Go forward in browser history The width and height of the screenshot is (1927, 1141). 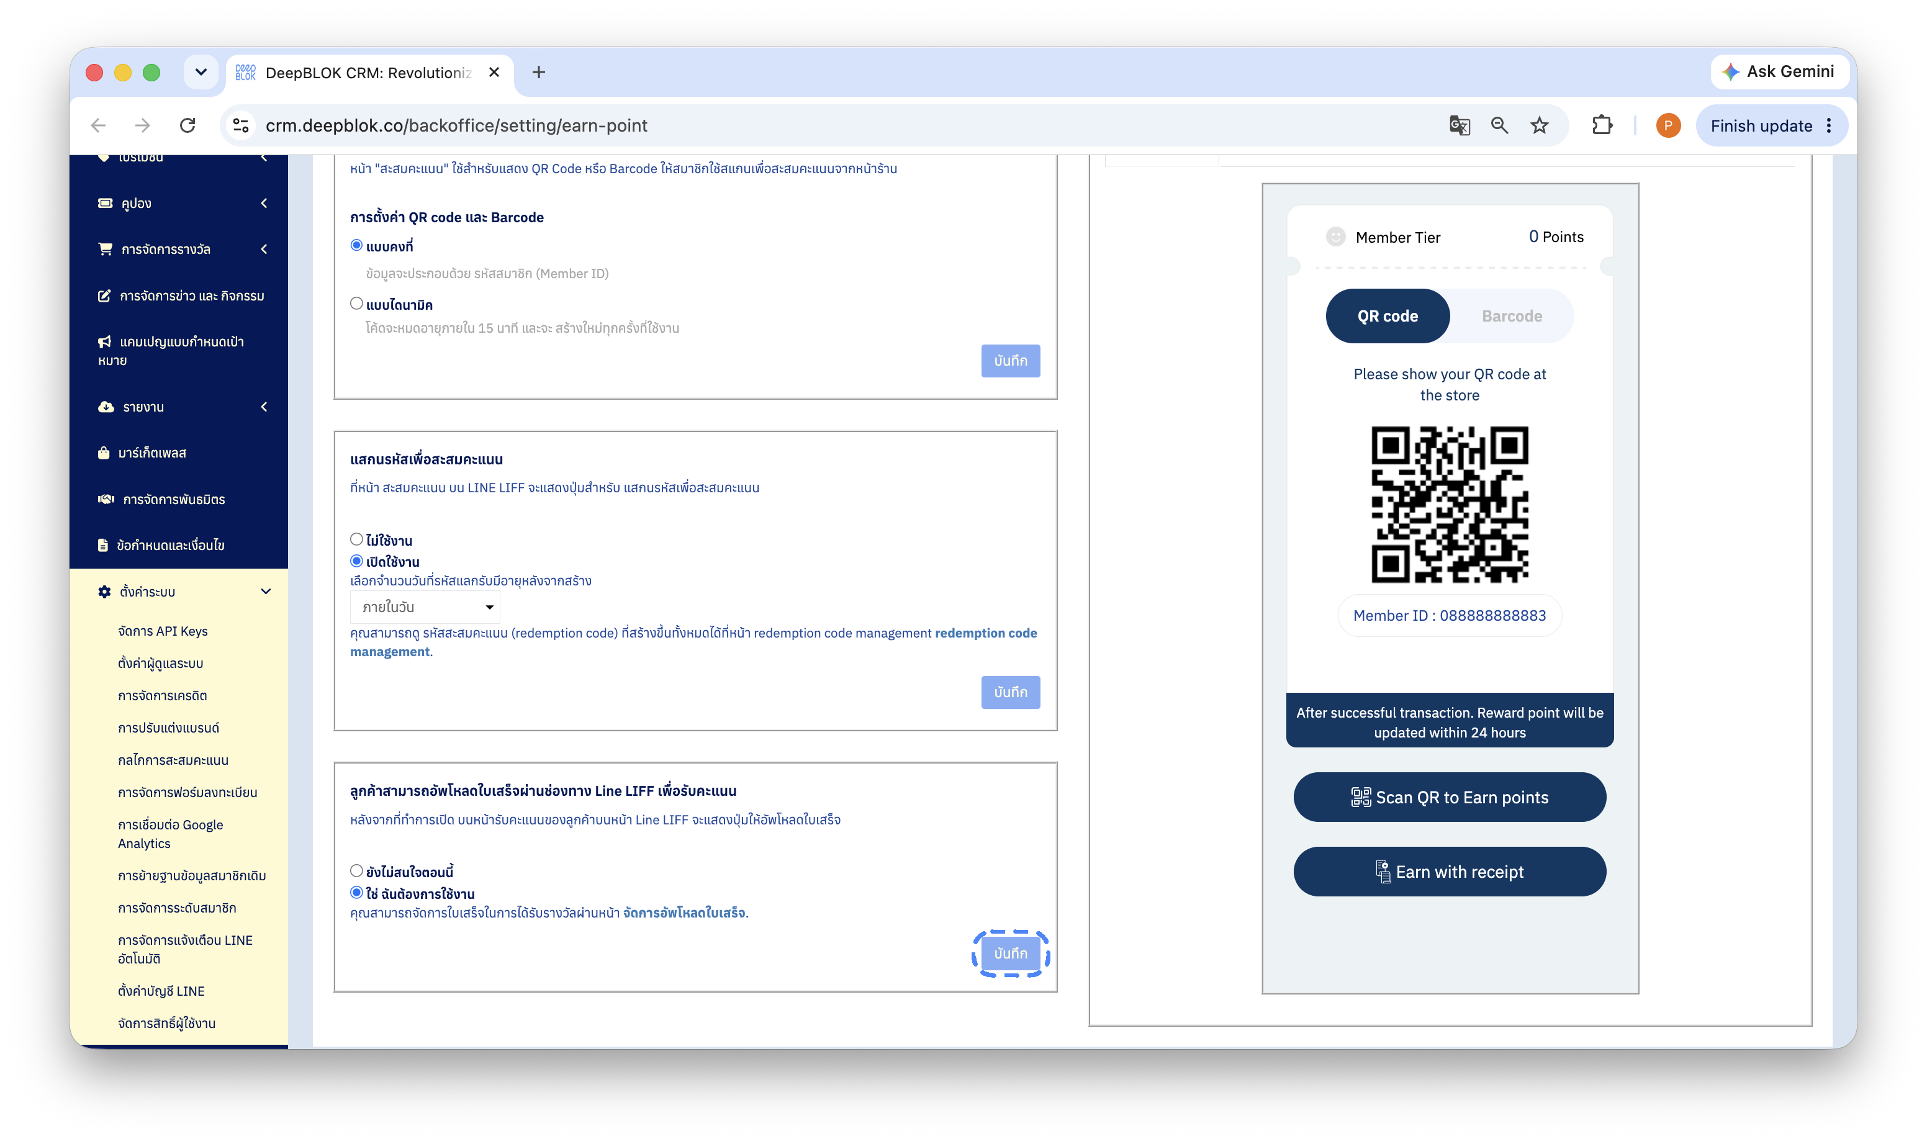coord(142,125)
